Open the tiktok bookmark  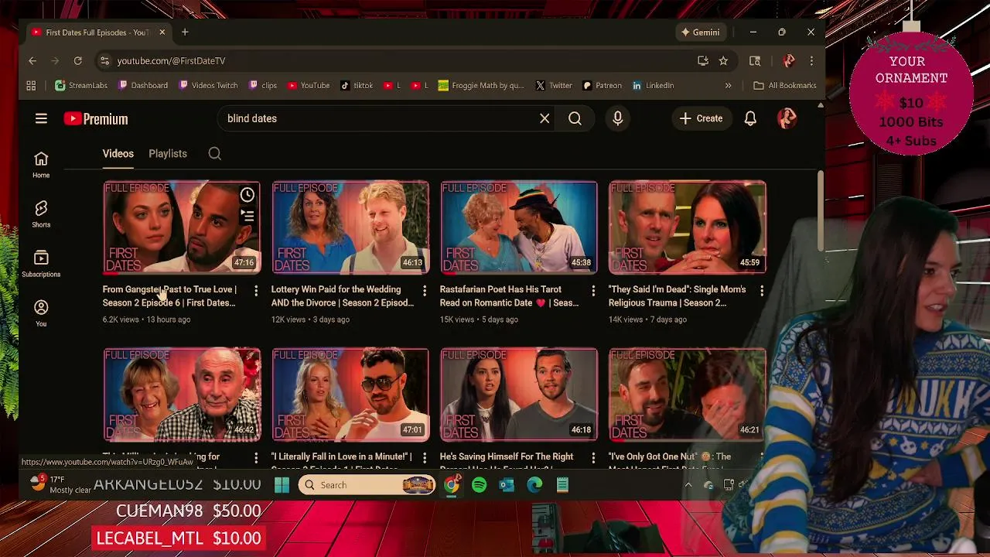pyautogui.click(x=357, y=86)
